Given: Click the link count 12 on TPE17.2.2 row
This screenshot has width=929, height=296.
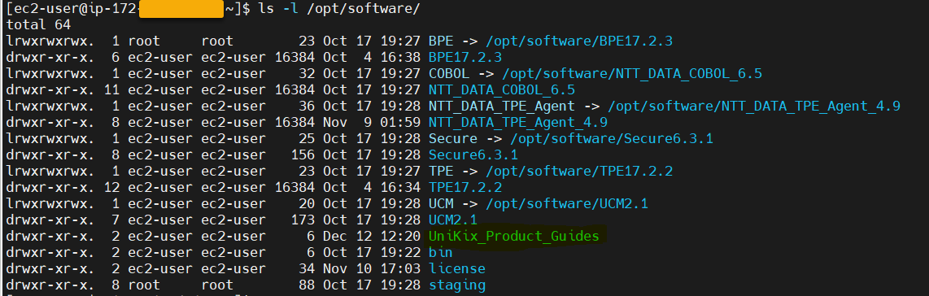Looking at the screenshot, I should (x=112, y=188).
